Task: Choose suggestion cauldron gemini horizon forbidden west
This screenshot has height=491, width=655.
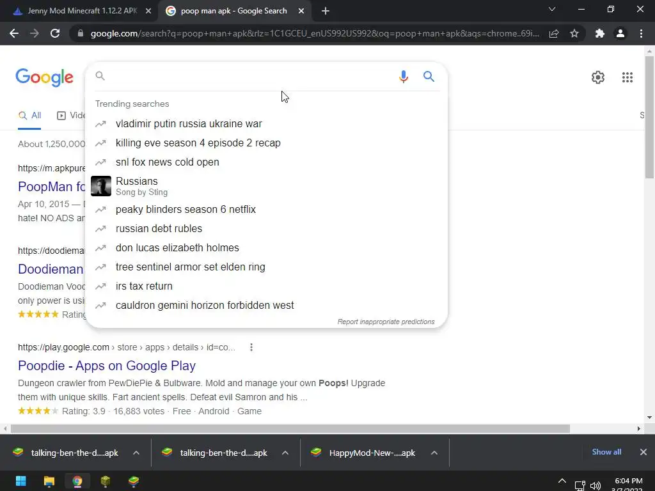Action: [x=266, y=305]
